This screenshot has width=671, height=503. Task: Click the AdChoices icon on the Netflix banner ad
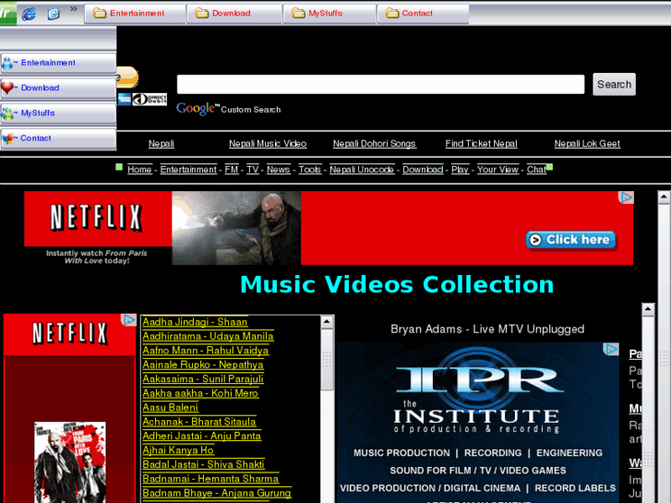click(626, 198)
